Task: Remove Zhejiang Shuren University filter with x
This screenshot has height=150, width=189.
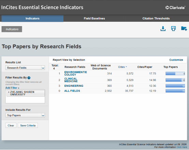Action: tap(9, 92)
